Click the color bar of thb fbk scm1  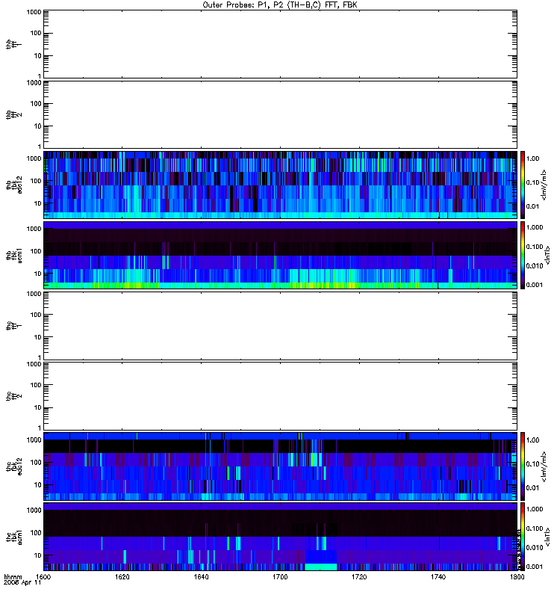(x=523, y=256)
